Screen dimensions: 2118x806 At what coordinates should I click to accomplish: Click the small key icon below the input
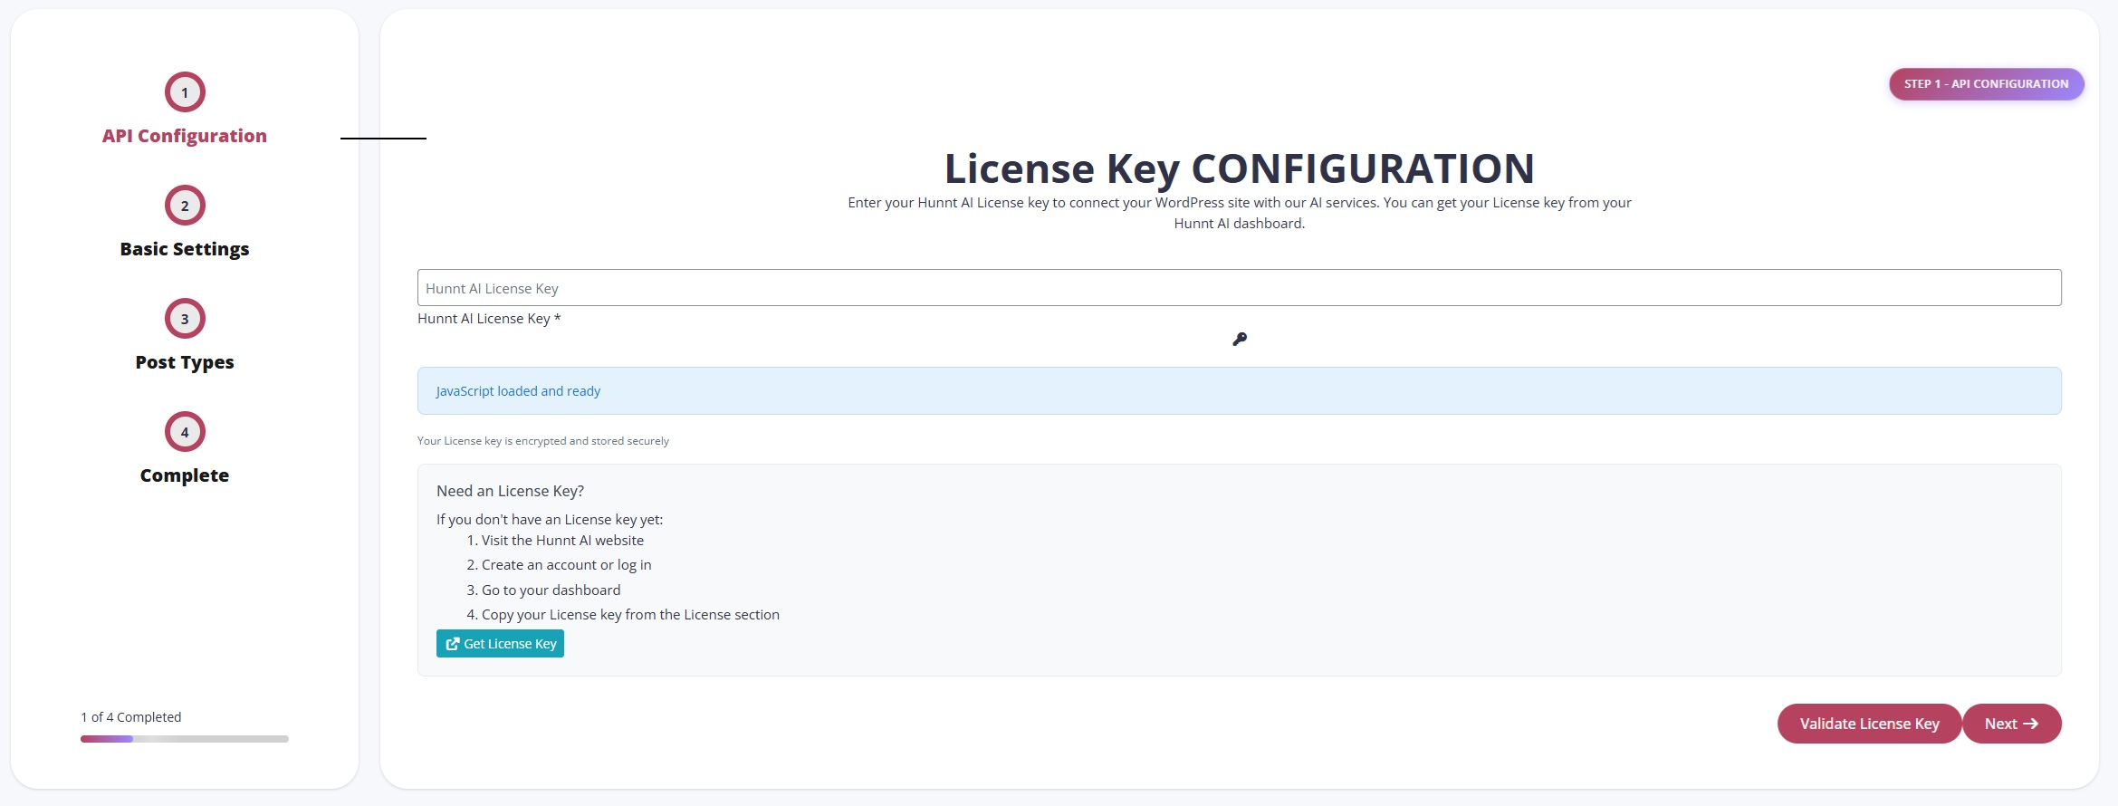pyautogui.click(x=1240, y=339)
